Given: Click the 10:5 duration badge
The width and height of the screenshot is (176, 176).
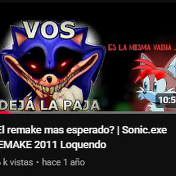Looking at the screenshot, I should tap(166, 100).
